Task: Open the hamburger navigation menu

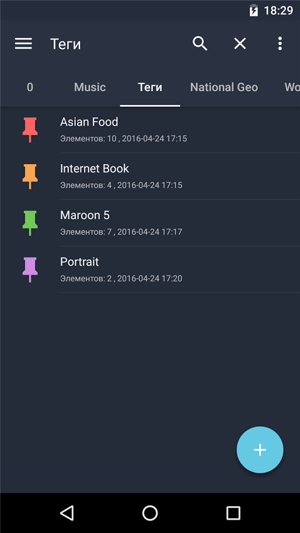Action: tap(23, 43)
